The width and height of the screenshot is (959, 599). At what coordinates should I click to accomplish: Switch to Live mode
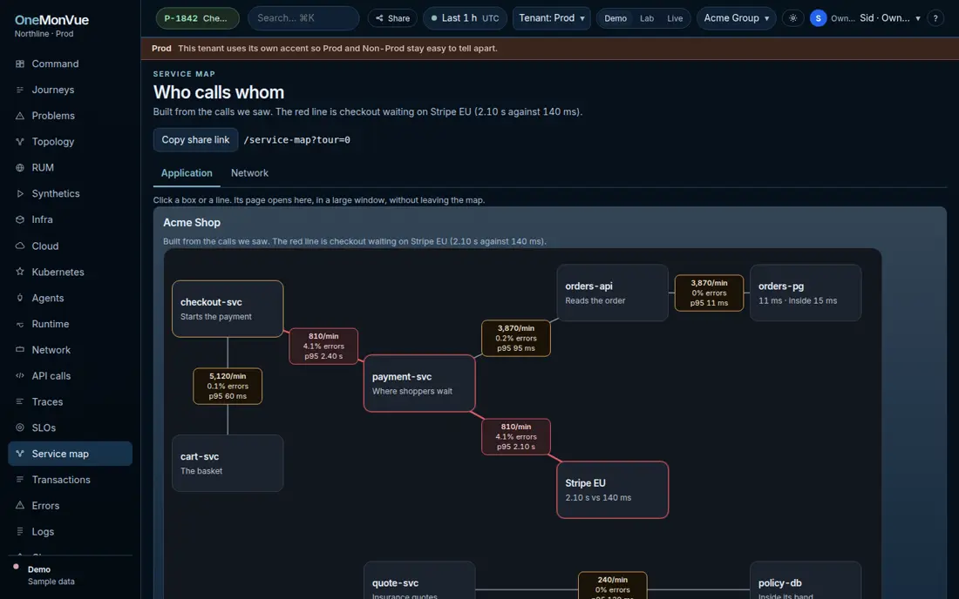(x=675, y=18)
